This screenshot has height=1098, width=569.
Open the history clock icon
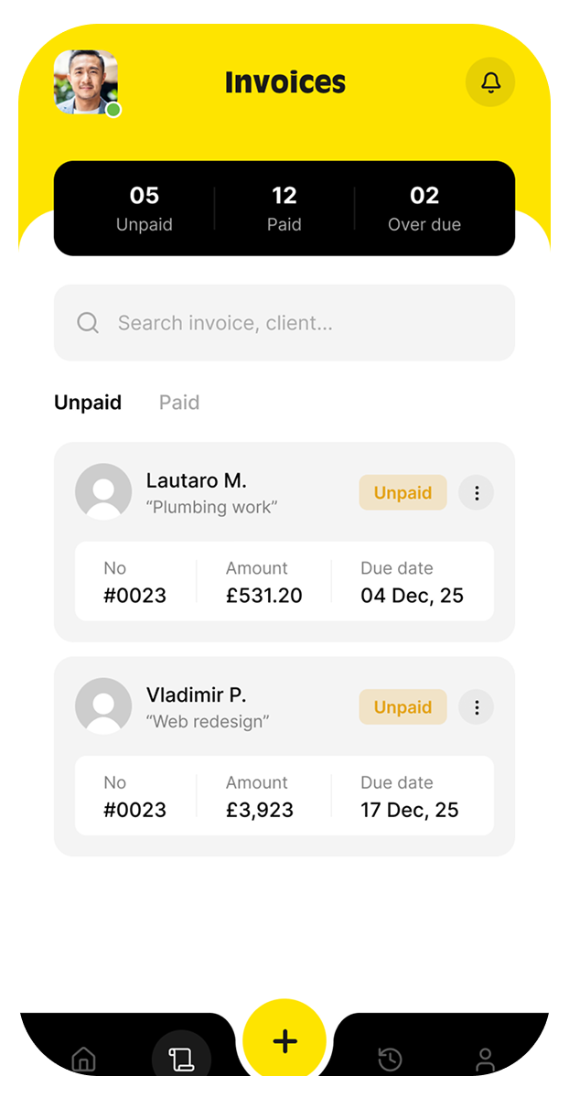tap(390, 1060)
